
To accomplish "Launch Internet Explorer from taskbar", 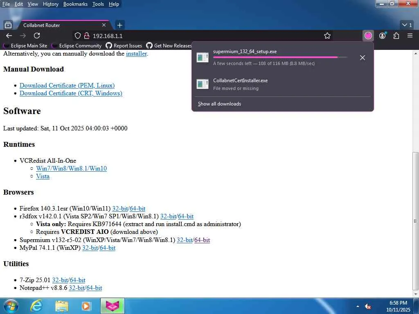I will pyautogui.click(x=36, y=306).
